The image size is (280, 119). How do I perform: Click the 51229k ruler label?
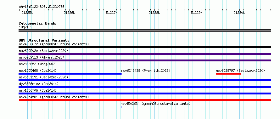[197, 13]
